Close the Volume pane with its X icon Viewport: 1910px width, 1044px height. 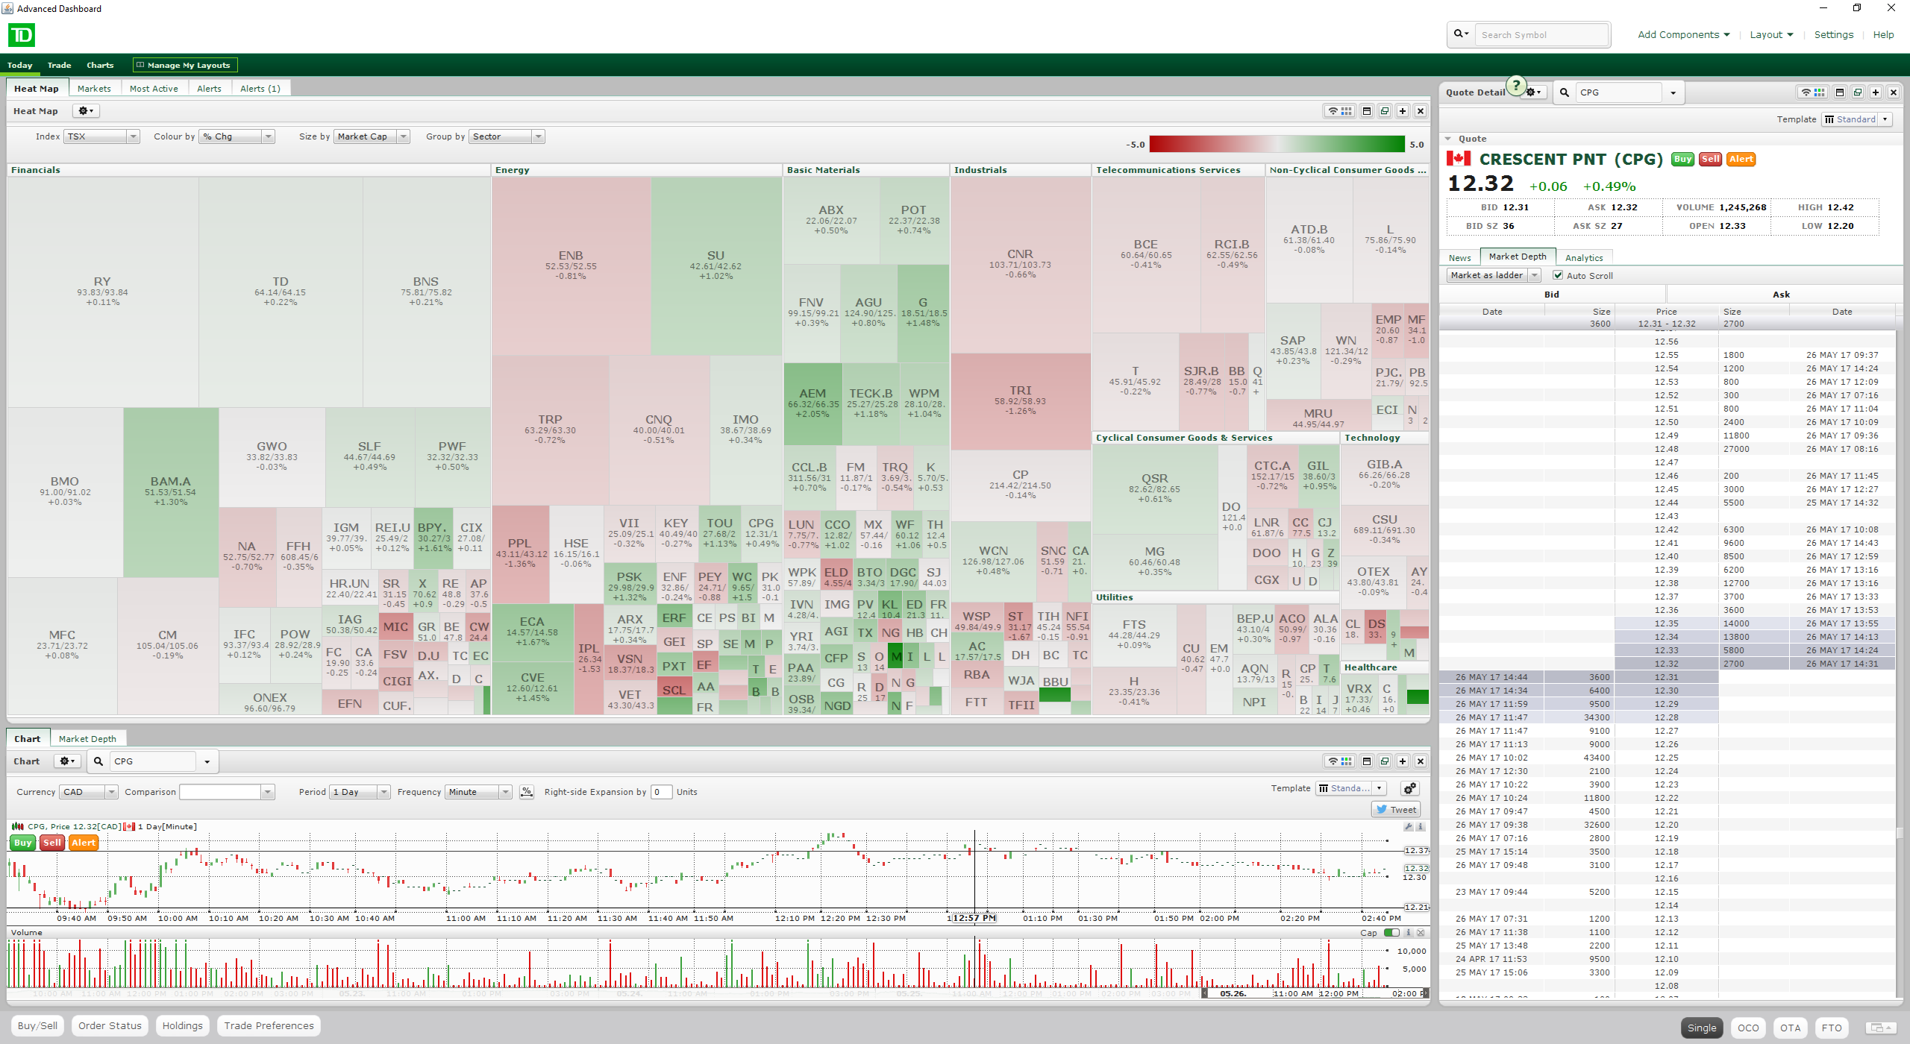1421,933
